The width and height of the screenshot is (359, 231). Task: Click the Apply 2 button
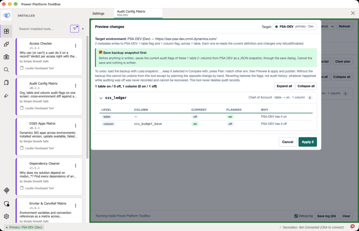(x=308, y=142)
